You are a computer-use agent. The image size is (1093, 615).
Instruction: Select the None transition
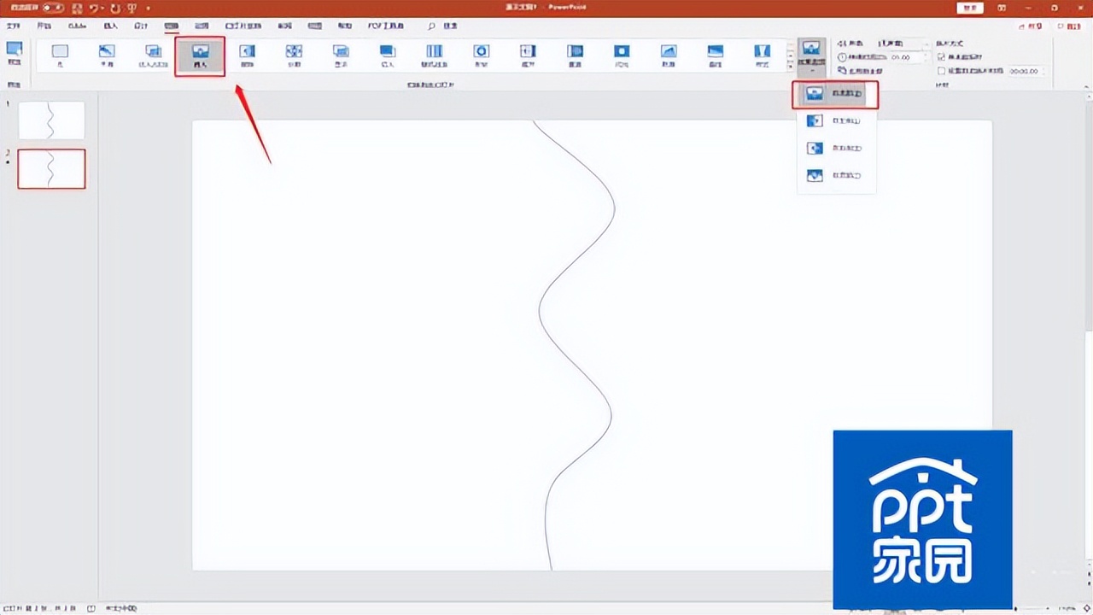click(x=60, y=56)
